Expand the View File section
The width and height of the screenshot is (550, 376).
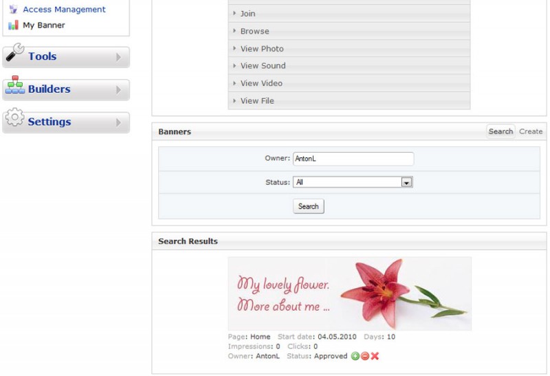tap(349, 100)
